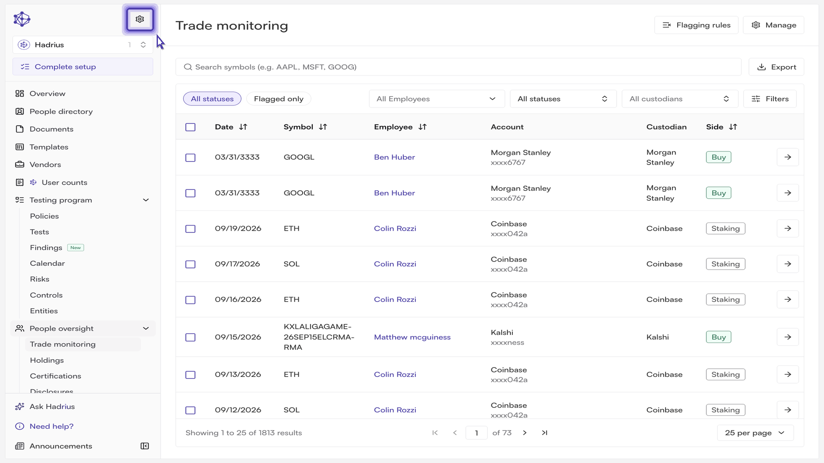Open Matthew mcguiness employee link
This screenshot has height=463, width=824.
point(412,337)
